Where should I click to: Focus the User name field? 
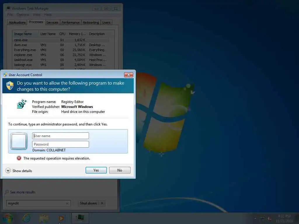pos(60,136)
